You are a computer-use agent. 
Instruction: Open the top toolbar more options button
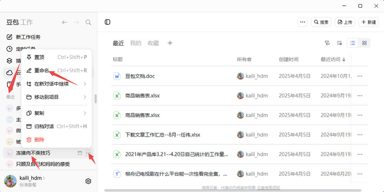point(303,22)
